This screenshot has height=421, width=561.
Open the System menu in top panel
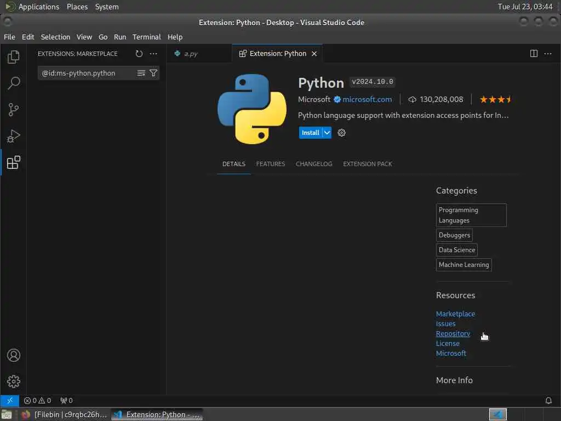pos(107,7)
